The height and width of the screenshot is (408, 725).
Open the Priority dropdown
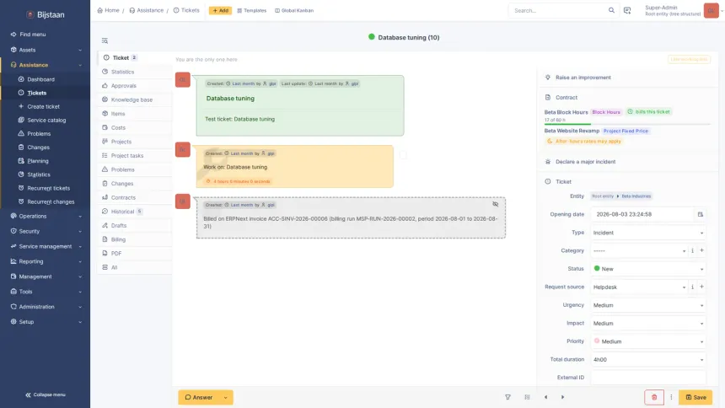pos(648,341)
